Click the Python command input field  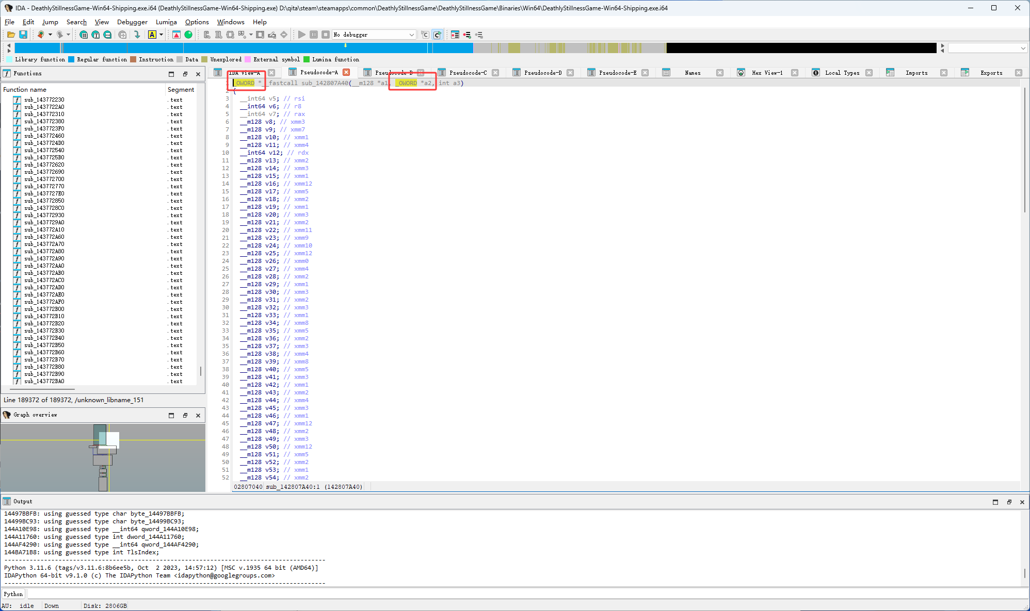coord(516,594)
